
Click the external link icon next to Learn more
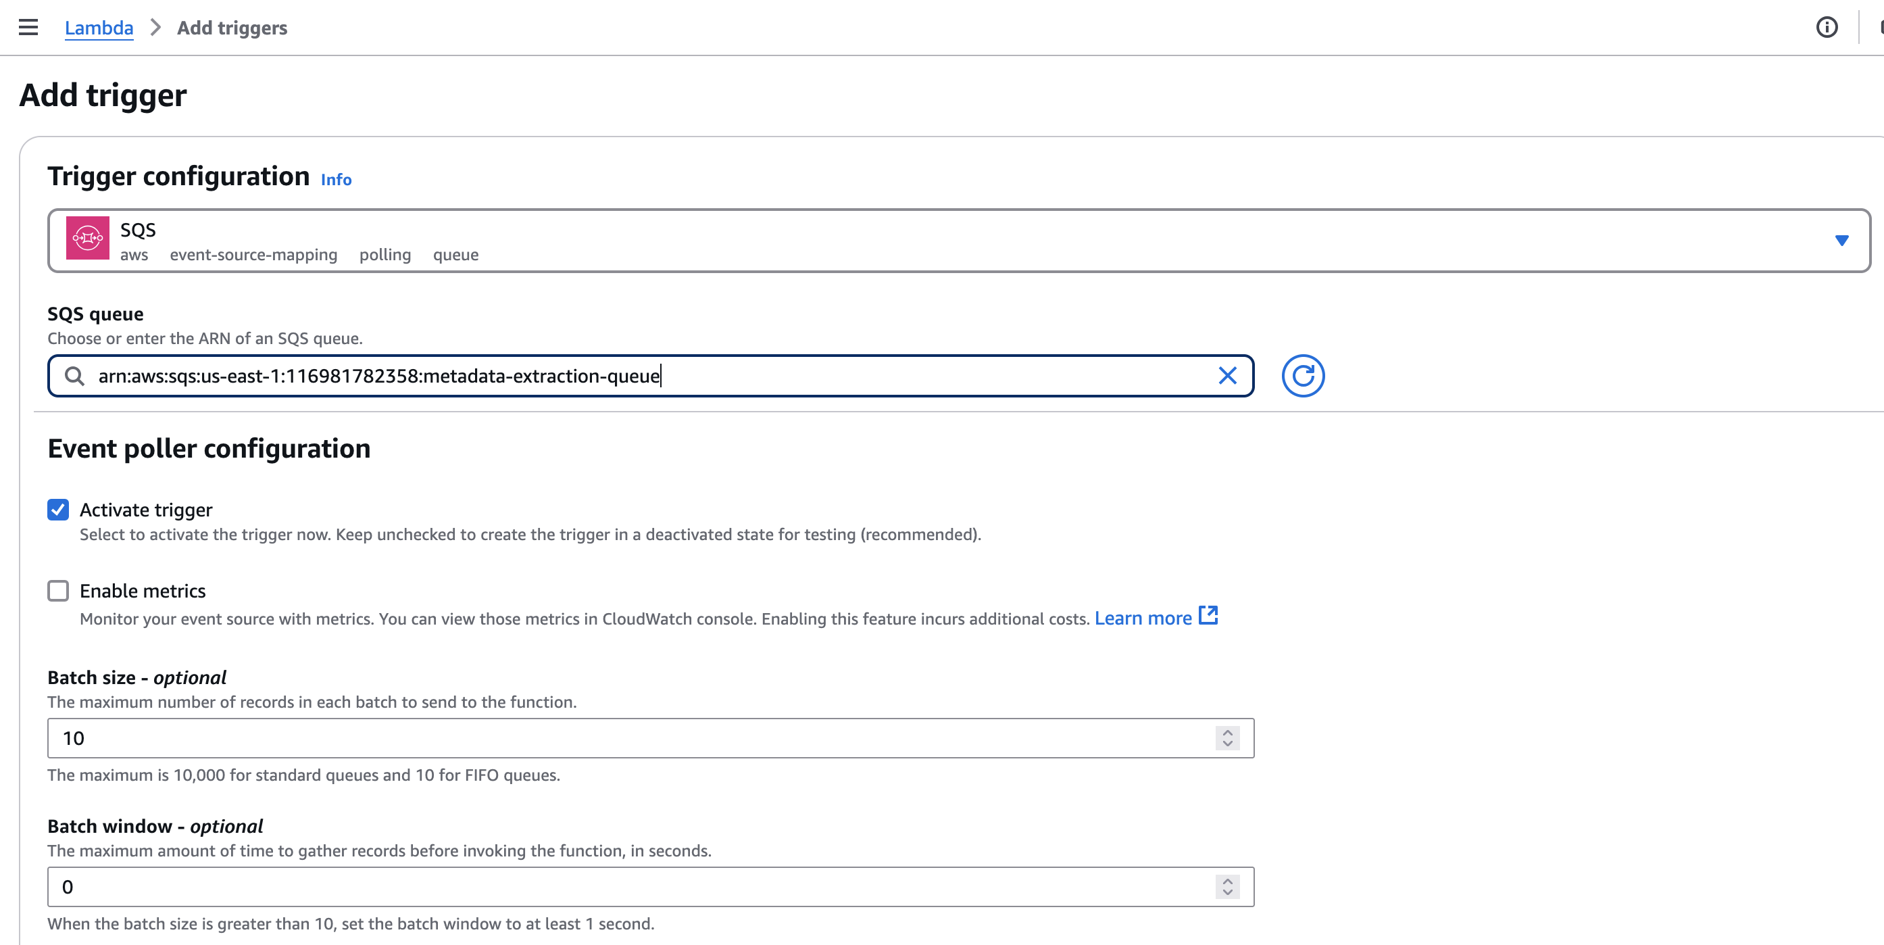[1208, 616]
